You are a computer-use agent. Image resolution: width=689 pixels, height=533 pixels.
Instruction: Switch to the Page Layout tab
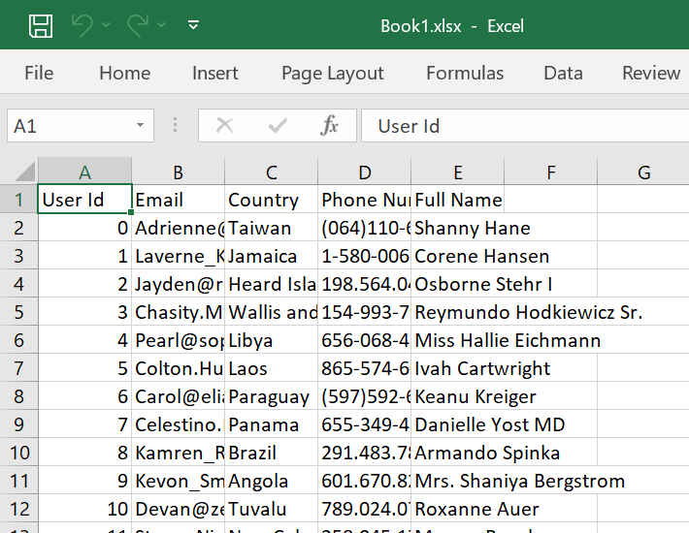[x=333, y=74]
